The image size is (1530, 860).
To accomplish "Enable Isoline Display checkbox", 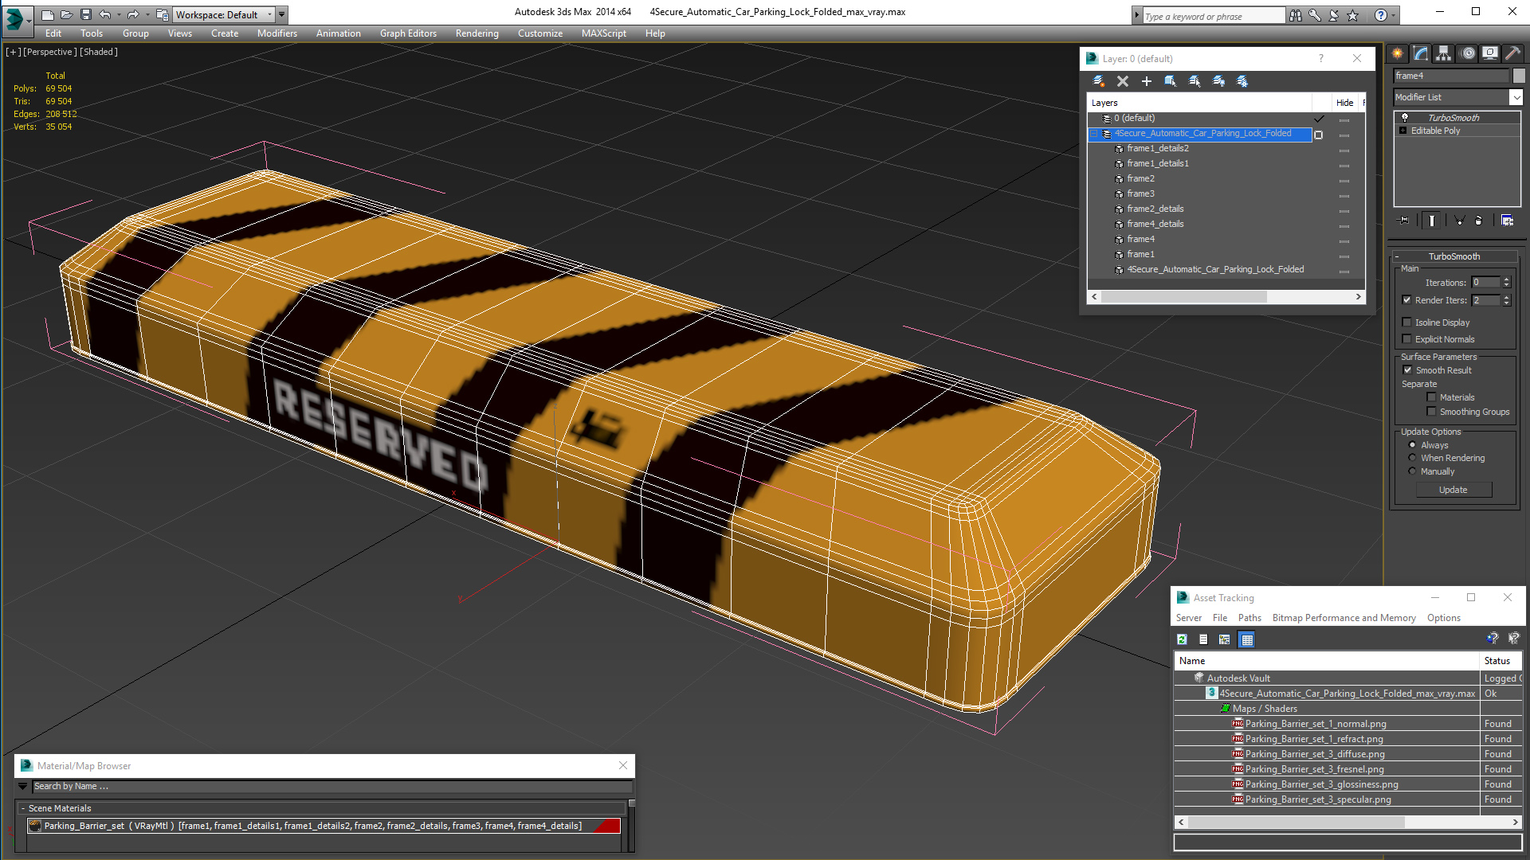I will tap(1407, 322).
